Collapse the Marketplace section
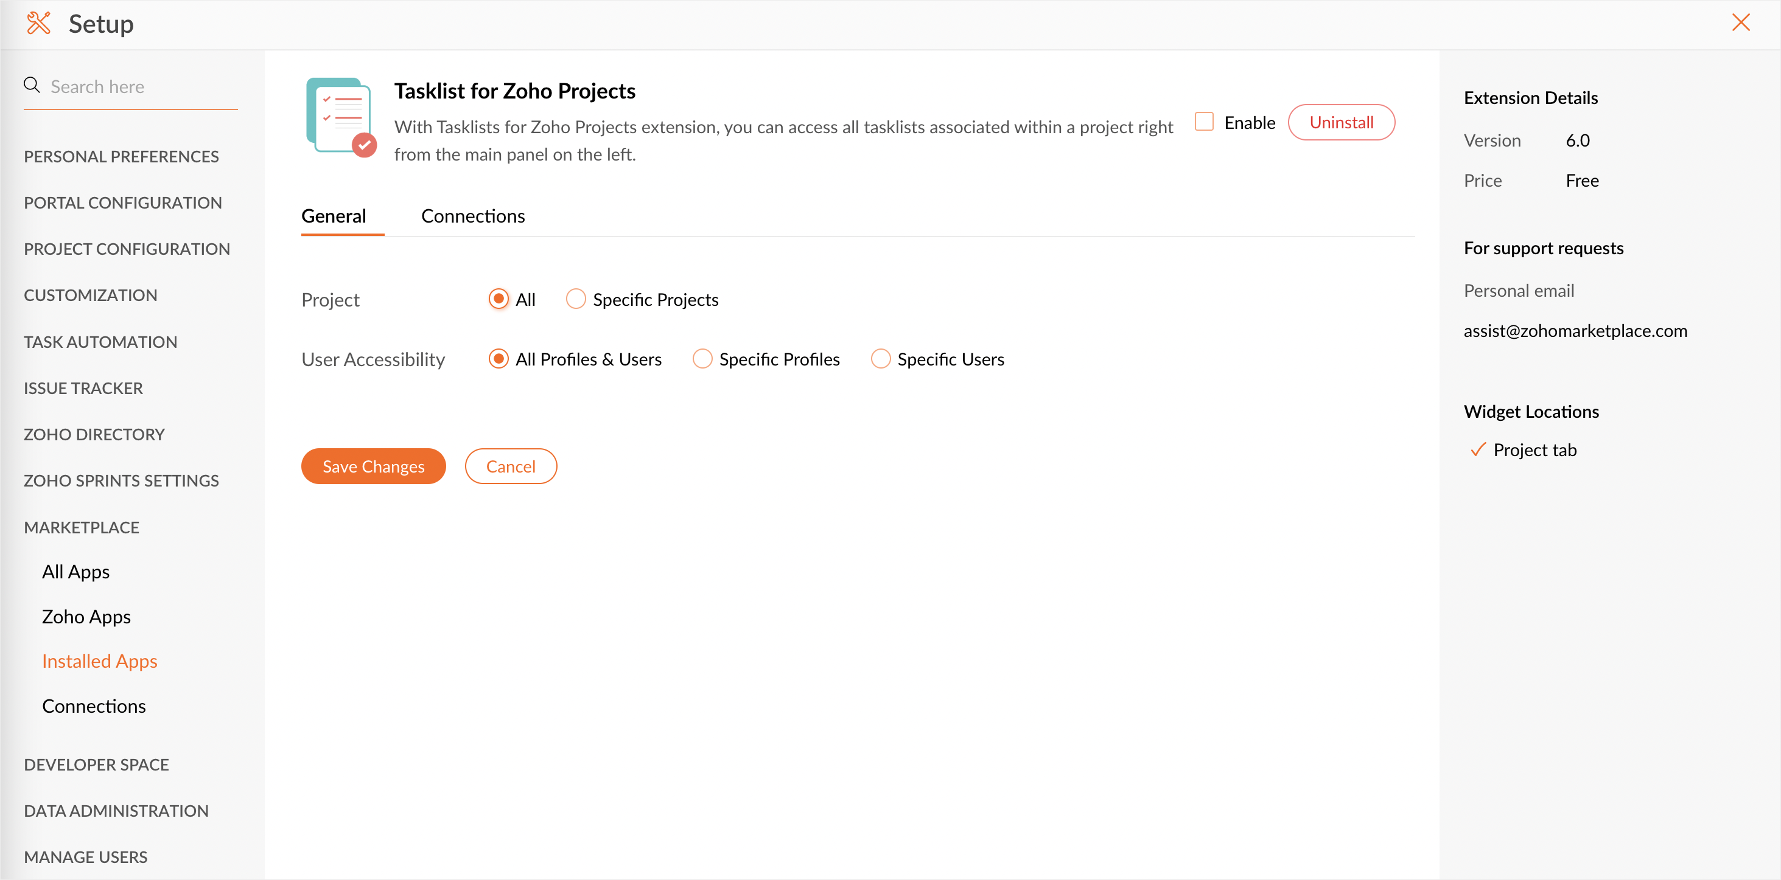The height and width of the screenshot is (880, 1781). pos(82,527)
